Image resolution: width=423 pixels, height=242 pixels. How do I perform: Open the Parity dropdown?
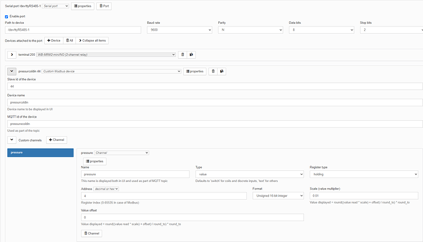(x=251, y=30)
